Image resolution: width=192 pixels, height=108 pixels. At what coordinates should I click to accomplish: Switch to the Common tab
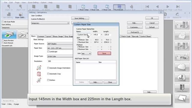41,37
